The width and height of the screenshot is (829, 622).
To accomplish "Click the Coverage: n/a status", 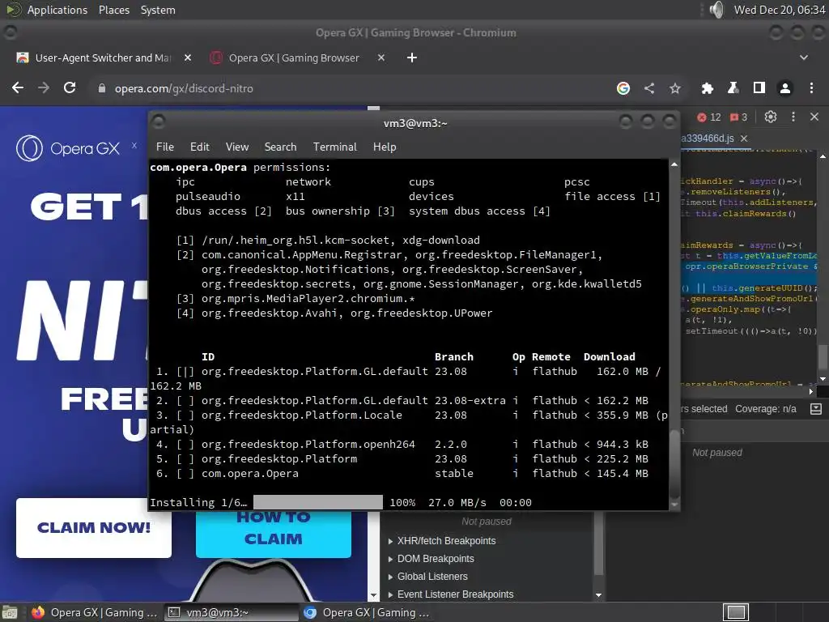I will pos(766,409).
